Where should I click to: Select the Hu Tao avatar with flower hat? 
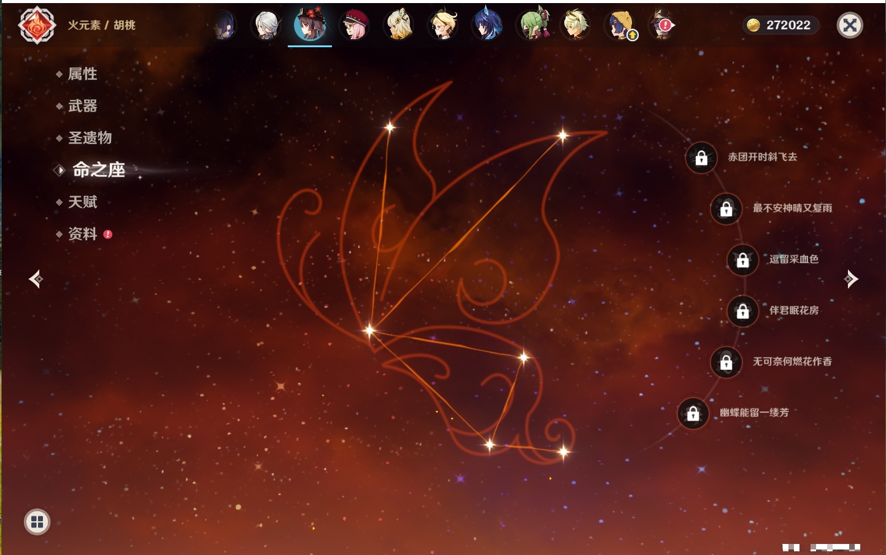(310, 25)
